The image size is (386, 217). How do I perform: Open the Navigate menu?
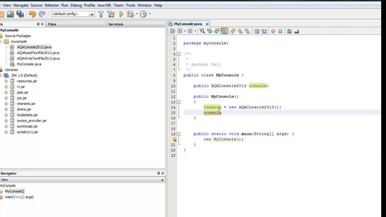[21, 5]
